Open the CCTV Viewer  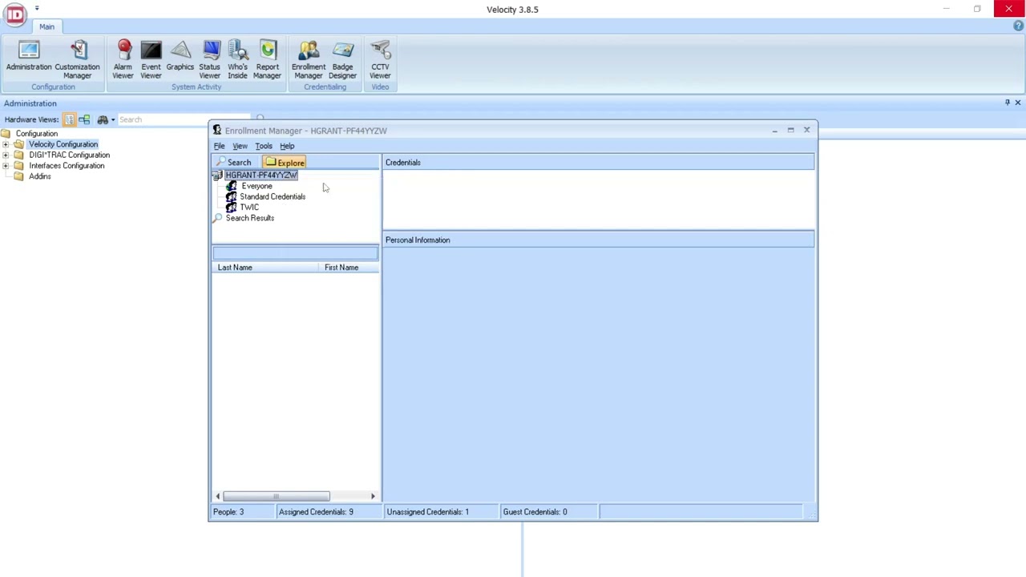point(380,59)
